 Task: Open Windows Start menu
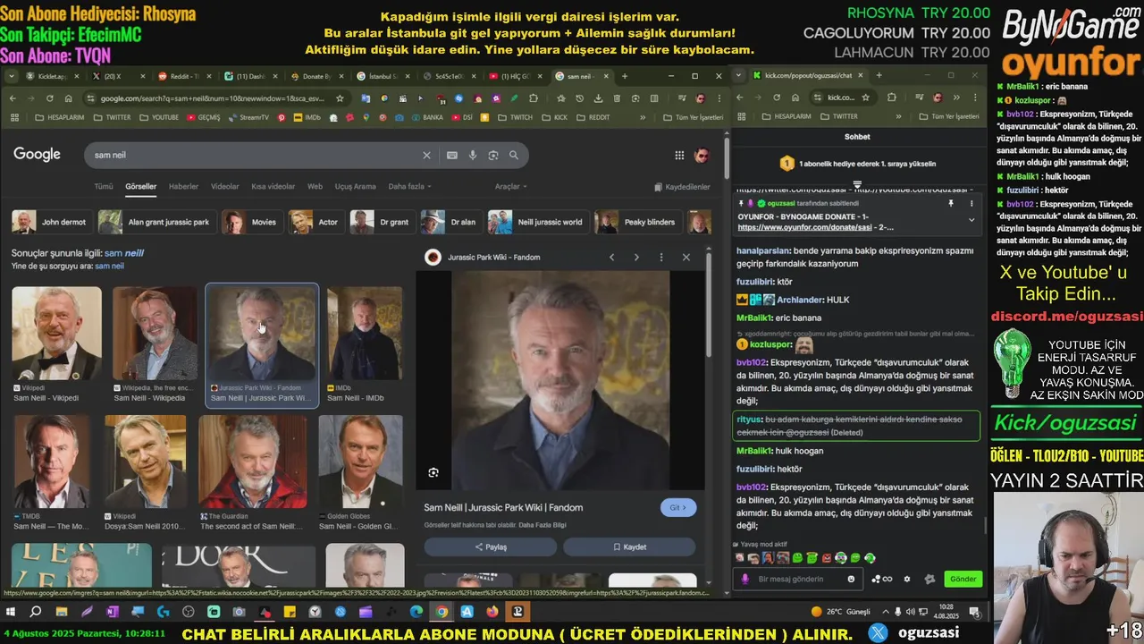coord(11,612)
